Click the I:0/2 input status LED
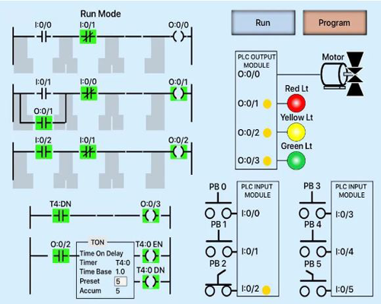 pyautogui.click(x=266, y=290)
